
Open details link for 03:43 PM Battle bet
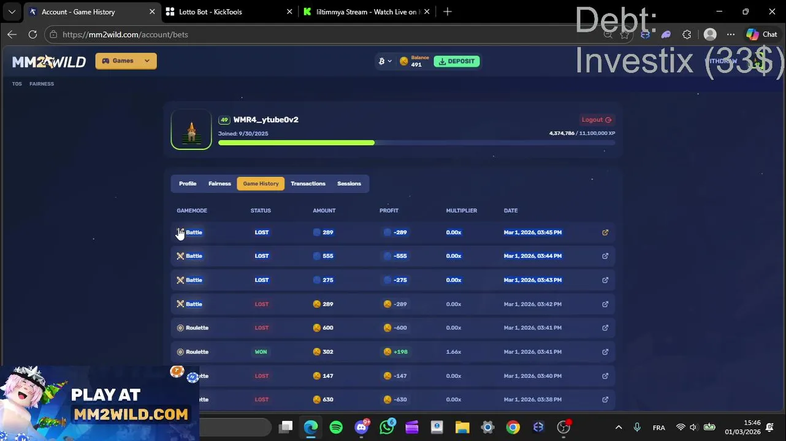[x=605, y=280]
